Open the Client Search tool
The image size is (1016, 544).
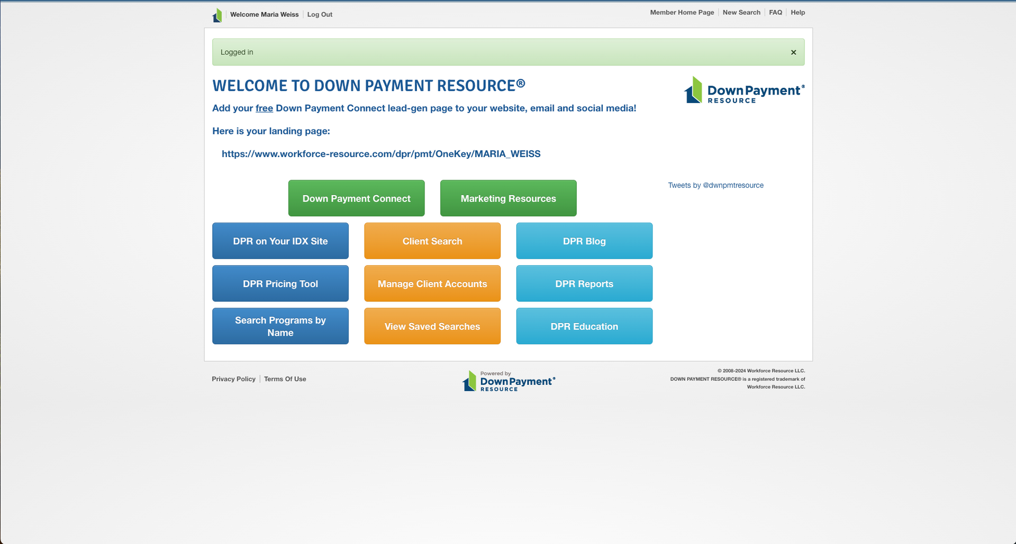(x=432, y=241)
